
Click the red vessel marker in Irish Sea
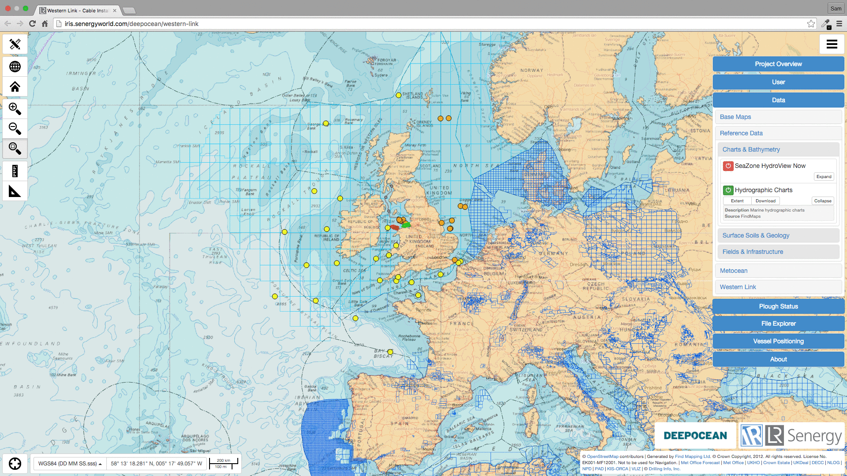(395, 227)
